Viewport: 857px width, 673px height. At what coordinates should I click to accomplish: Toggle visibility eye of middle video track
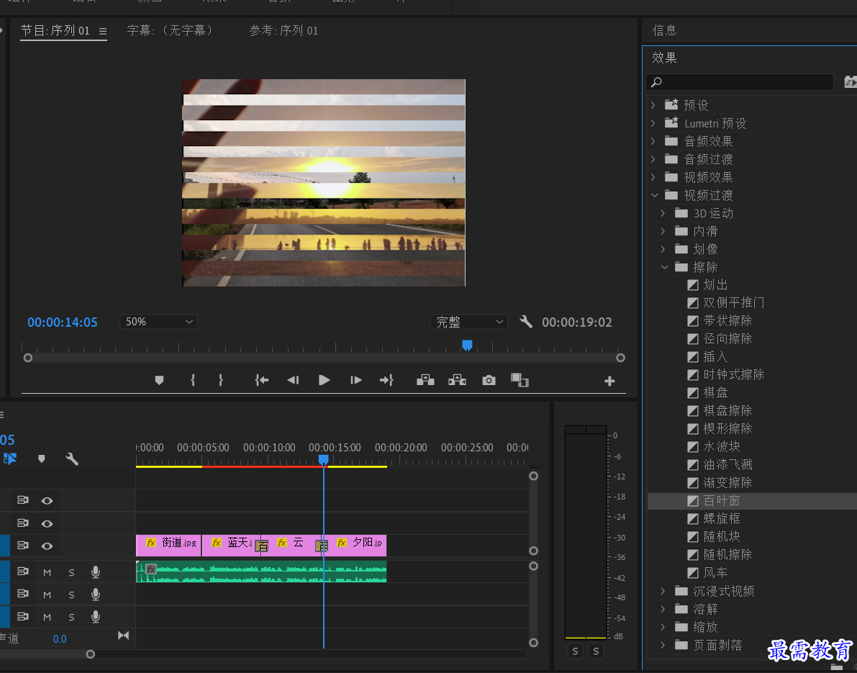(47, 524)
